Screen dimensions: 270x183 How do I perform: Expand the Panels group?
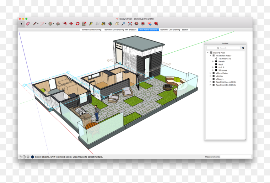[213, 61]
